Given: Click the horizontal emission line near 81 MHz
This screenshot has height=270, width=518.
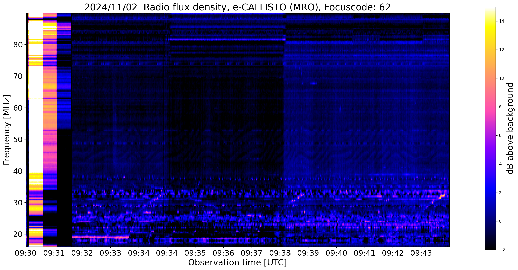Looking at the screenshot, I should point(228,39).
